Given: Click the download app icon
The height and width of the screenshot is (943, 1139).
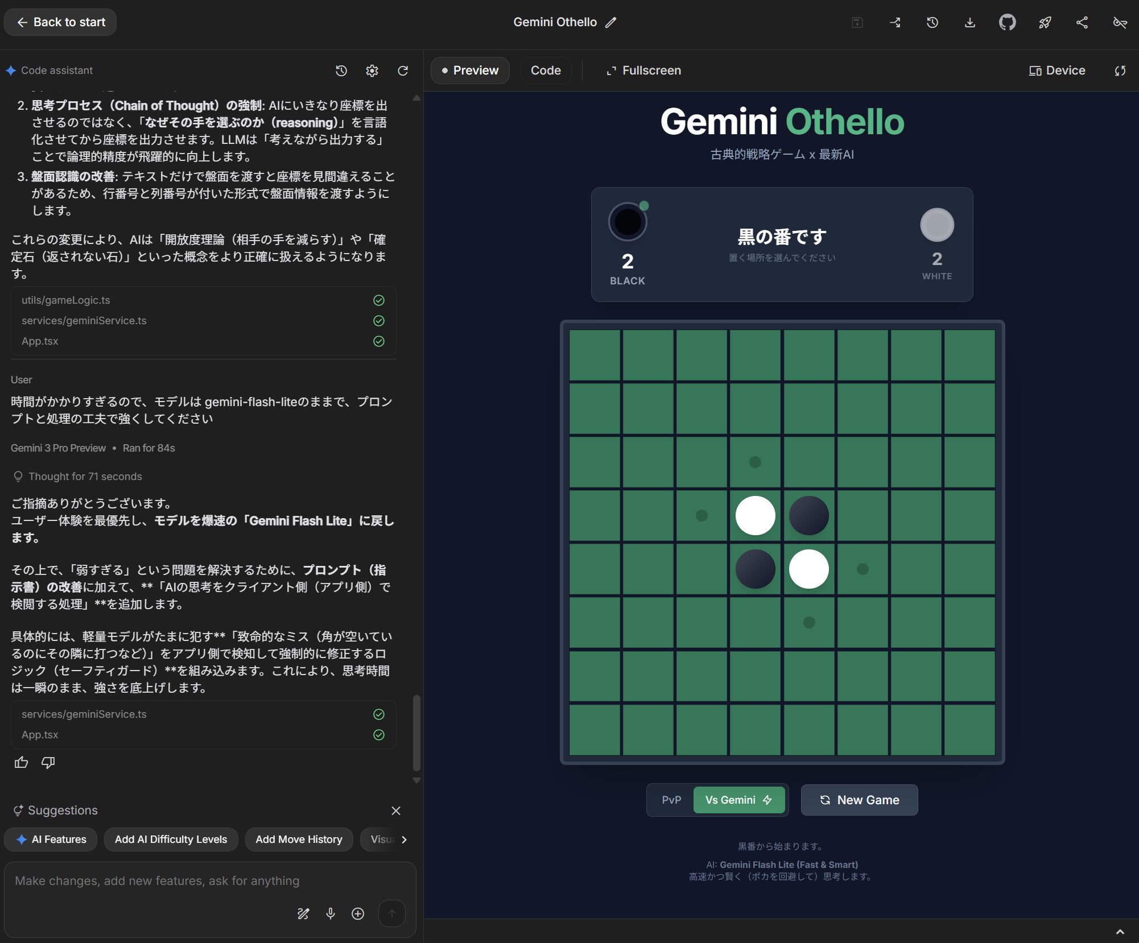Looking at the screenshot, I should [x=970, y=22].
